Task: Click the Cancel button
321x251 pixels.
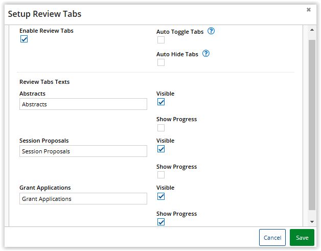Action: (x=272, y=238)
